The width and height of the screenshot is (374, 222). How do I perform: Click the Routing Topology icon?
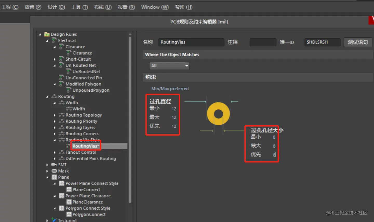pyautogui.click(x=62, y=115)
